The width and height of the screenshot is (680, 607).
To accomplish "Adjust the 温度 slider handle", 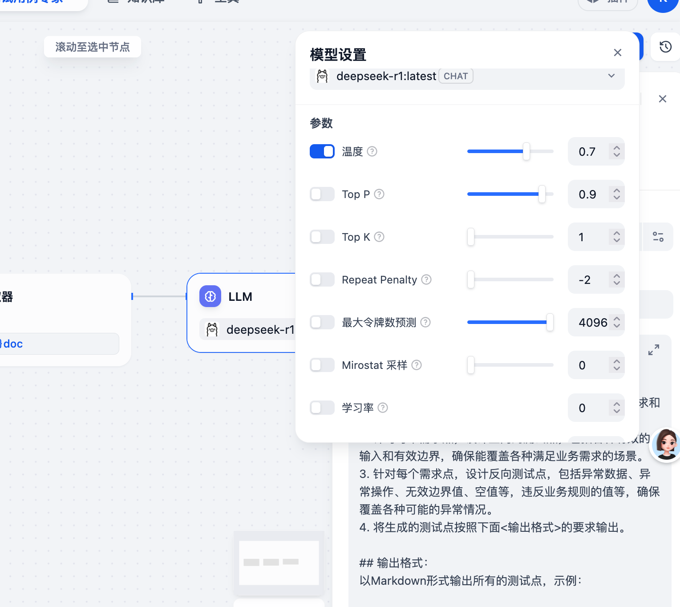I will click(x=526, y=151).
